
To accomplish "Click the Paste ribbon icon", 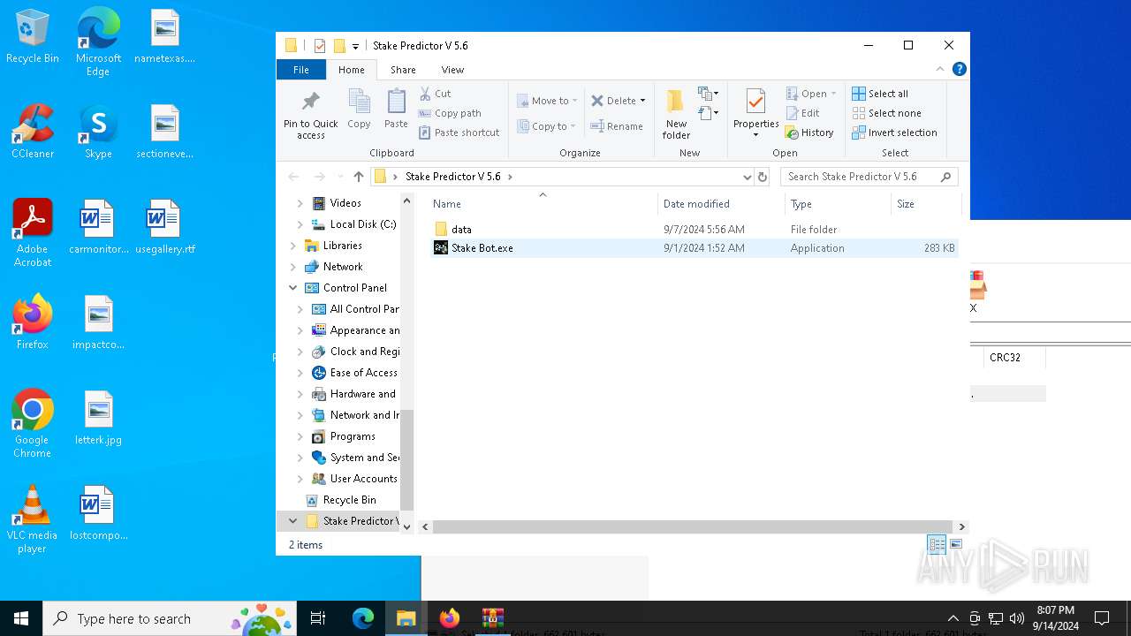I will click(x=396, y=109).
